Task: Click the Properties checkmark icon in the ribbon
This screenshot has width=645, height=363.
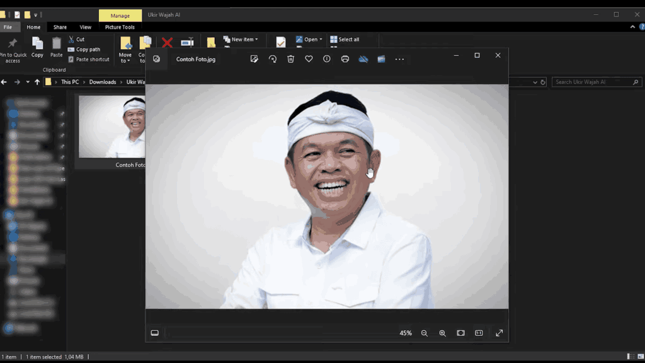Action: (x=281, y=42)
